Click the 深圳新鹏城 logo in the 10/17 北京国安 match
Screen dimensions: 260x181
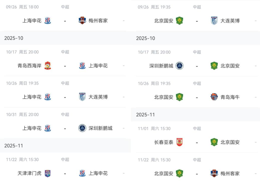pos(179,66)
